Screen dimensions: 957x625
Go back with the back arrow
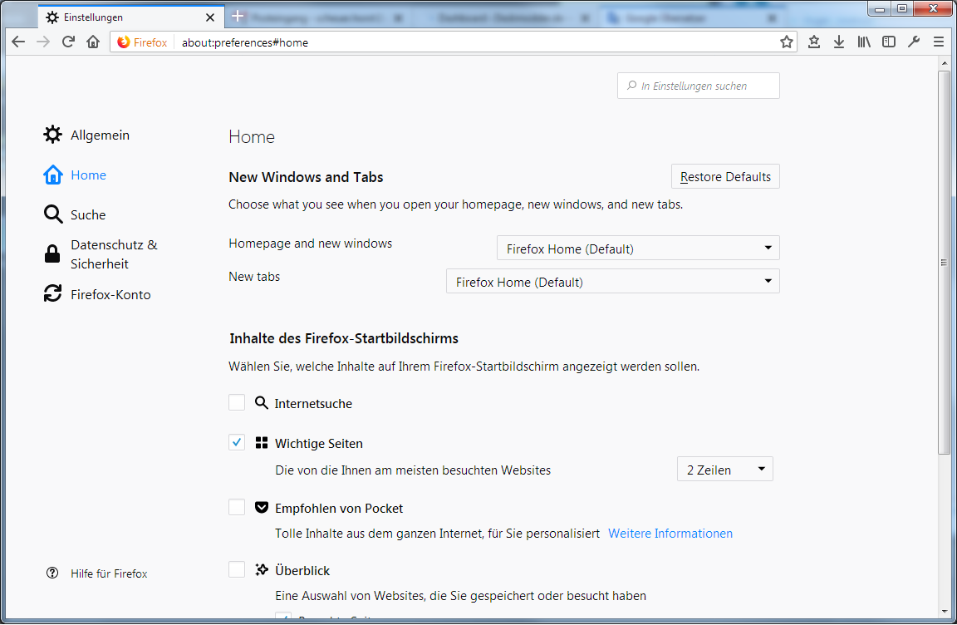point(18,42)
